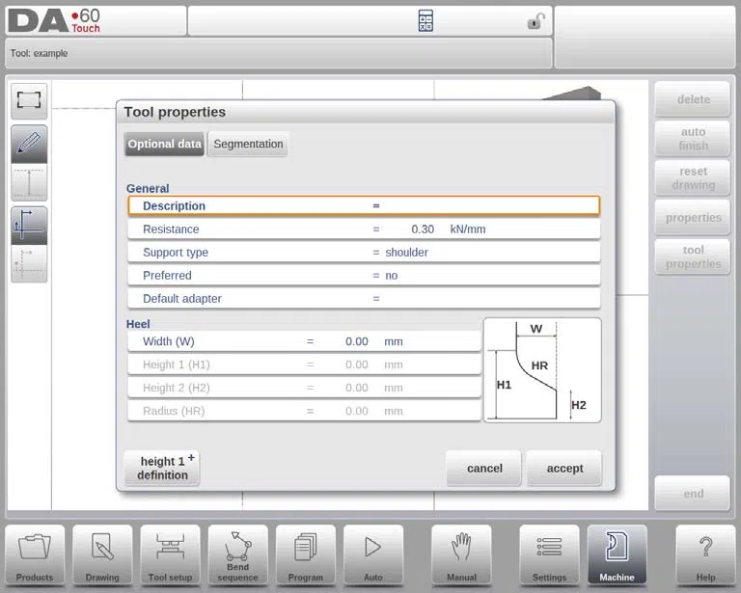Click the Tool properties dialog title
Image resolution: width=741 pixels, height=593 pixels.
pos(175,112)
